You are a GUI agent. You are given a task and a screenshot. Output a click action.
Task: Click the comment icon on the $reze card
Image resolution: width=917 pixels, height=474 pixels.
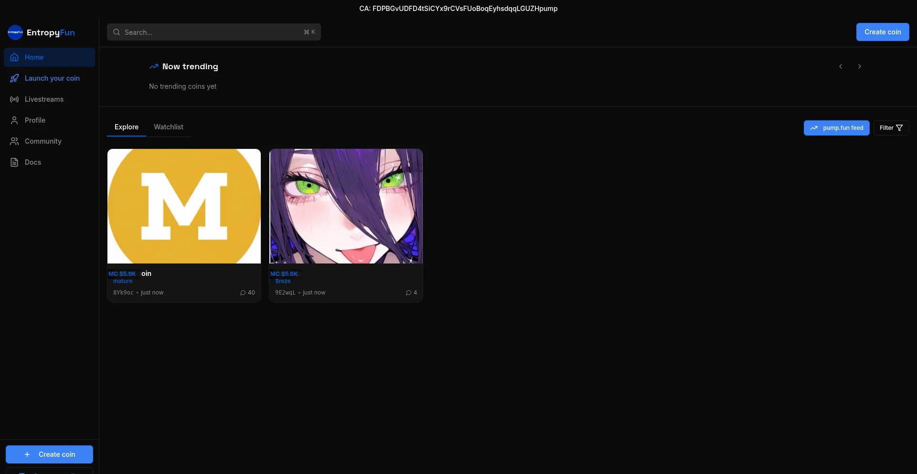point(409,292)
